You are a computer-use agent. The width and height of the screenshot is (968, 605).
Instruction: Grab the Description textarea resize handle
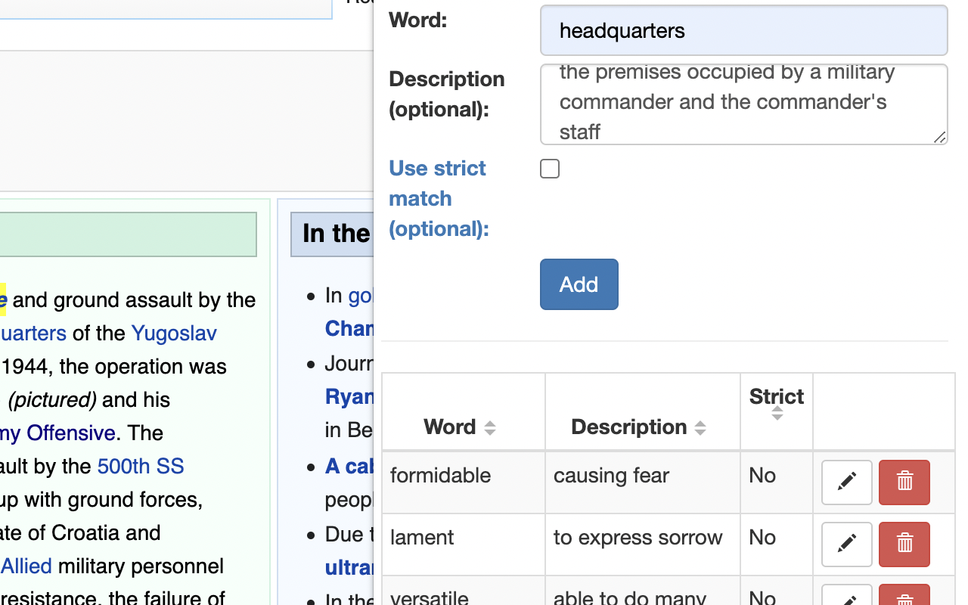pyautogui.click(x=940, y=137)
